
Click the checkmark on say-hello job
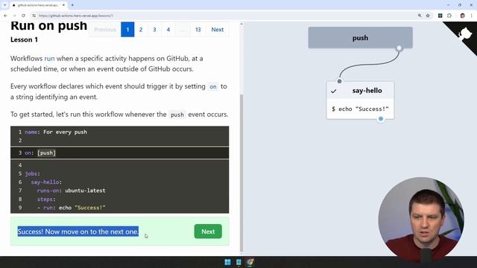334,91
